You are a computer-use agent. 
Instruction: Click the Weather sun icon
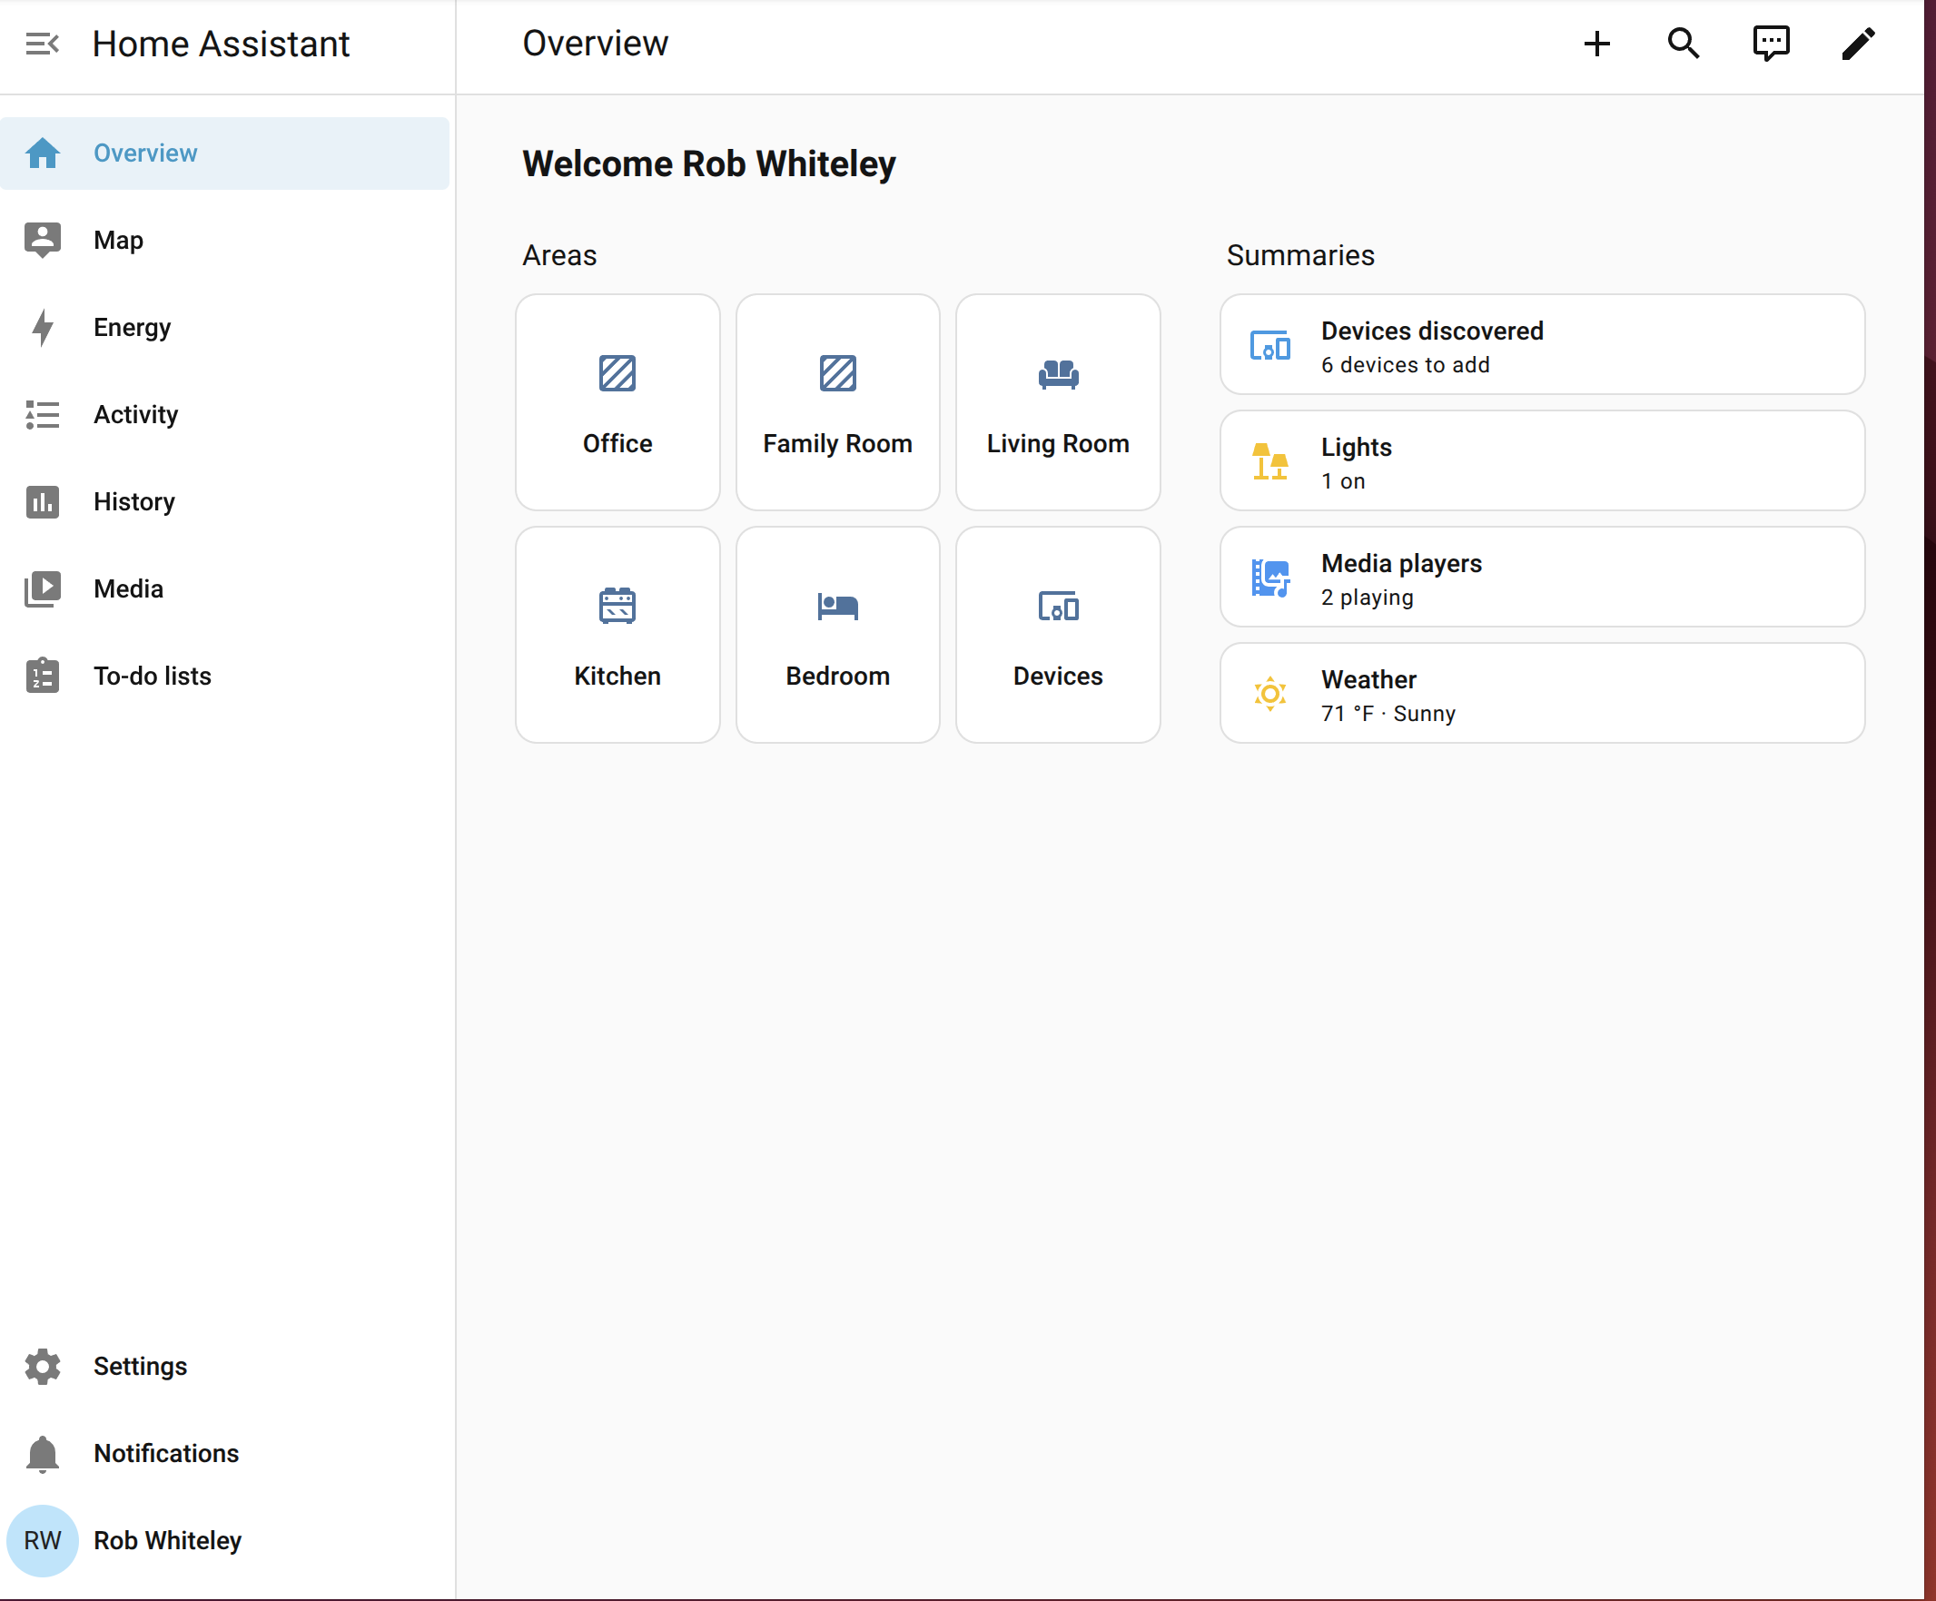tap(1269, 693)
